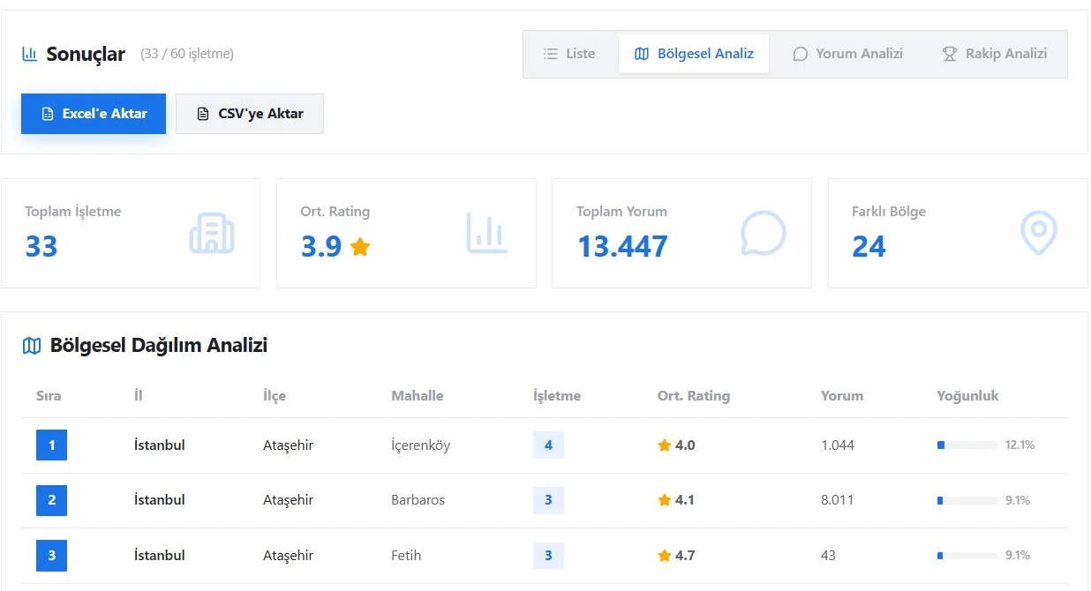The image size is (1091, 591).
Task: Open the Yorum Analizi tab
Action: click(x=848, y=54)
